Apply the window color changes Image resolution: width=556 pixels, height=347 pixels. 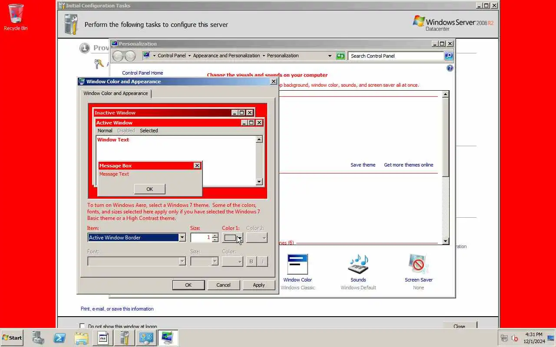(259, 285)
